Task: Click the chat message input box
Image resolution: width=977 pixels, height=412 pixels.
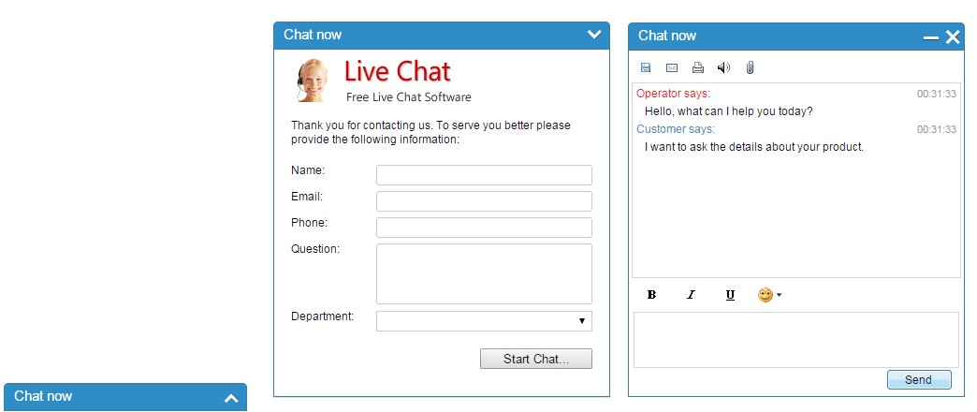Action: (796, 340)
